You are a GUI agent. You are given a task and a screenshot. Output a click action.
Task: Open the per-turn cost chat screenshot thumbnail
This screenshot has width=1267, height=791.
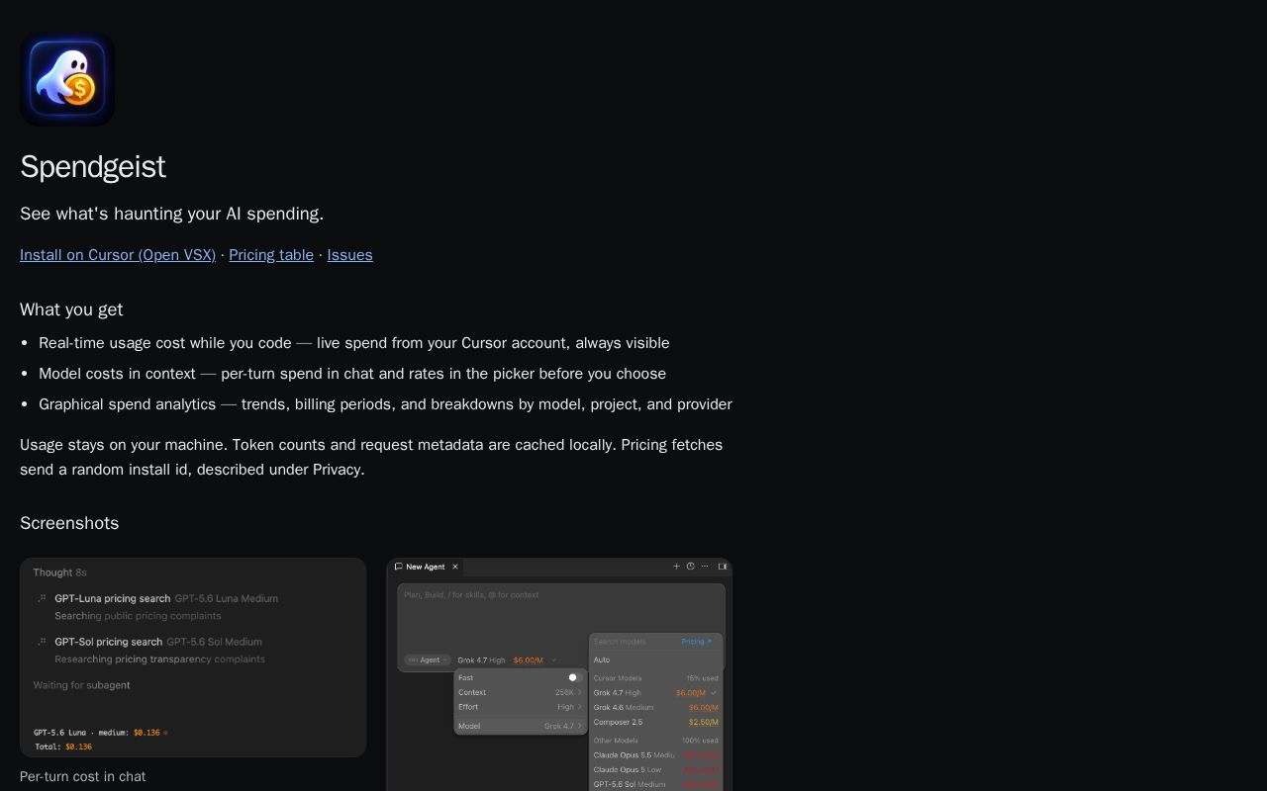pyautogui.click(x=193, y=658)
